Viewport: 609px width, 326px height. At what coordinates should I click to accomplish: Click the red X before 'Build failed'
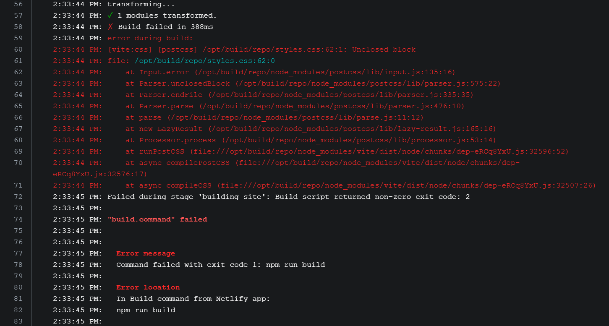pos(110,27)
